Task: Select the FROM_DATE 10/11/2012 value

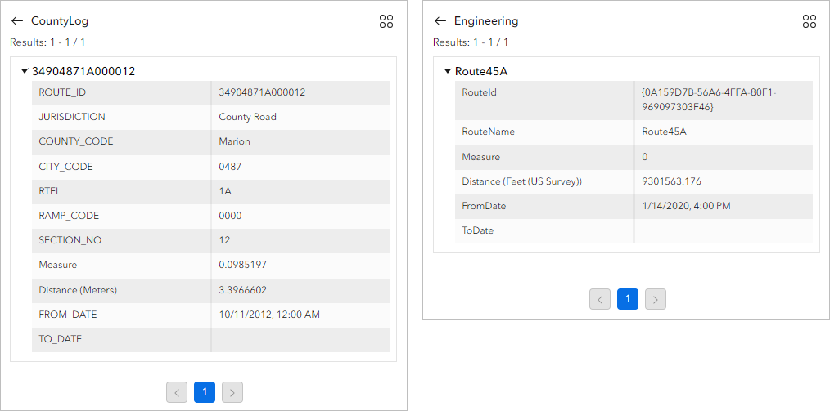Action: pyautogui.click(x=268, y=315)
